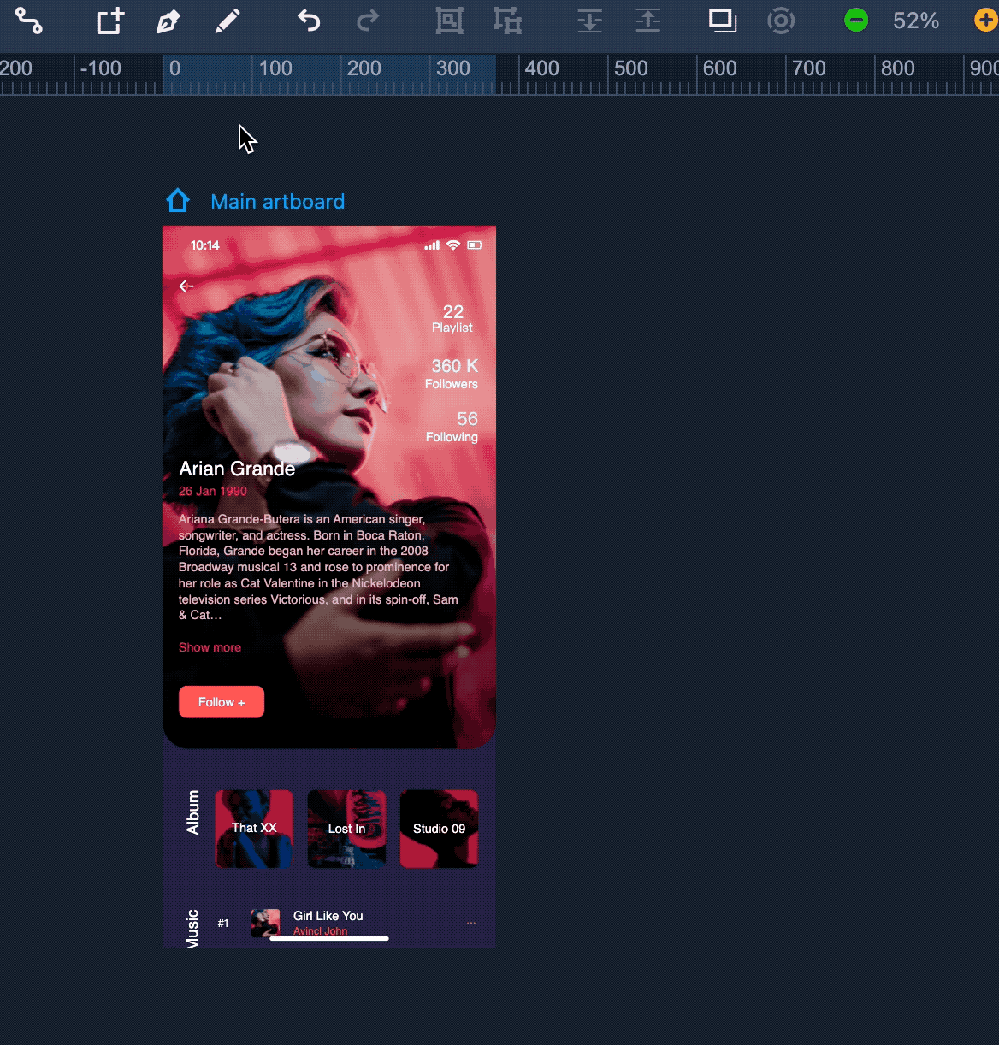
Task: Select the Pencil tool
Action: pos(228,21)
